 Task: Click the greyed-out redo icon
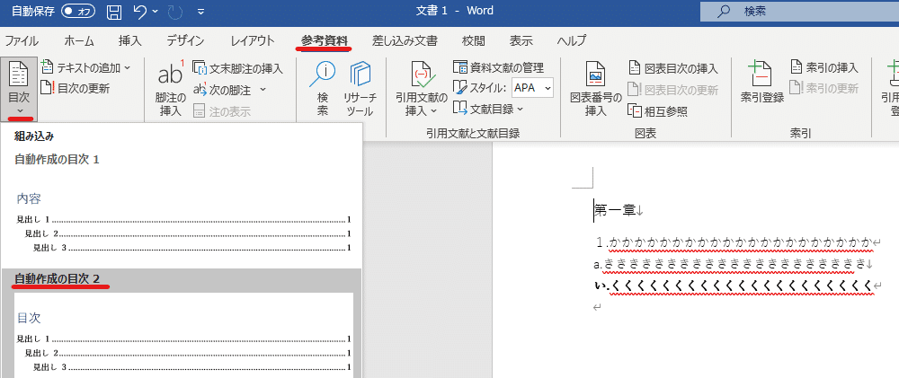click(176, 11)
